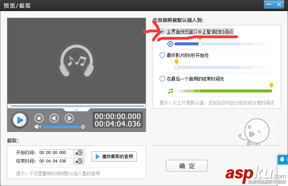Close the 预览/截取 dialog
The image size is (288, 186).
279,4
